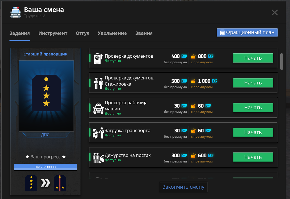
Task: Open the Фракционный план button
Action: [247, 33]
